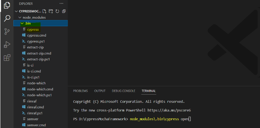Click Windows icon beside rimraf.cmd

click(x=24, y=107)
